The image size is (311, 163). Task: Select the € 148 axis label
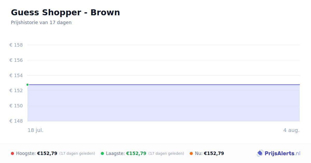16,121
